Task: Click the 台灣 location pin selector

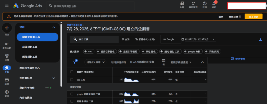Action: (126, 39)
